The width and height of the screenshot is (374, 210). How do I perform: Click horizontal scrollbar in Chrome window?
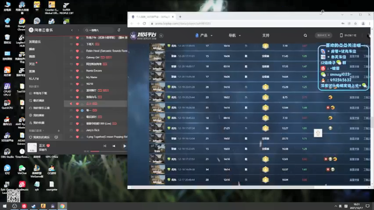point(222,188)
